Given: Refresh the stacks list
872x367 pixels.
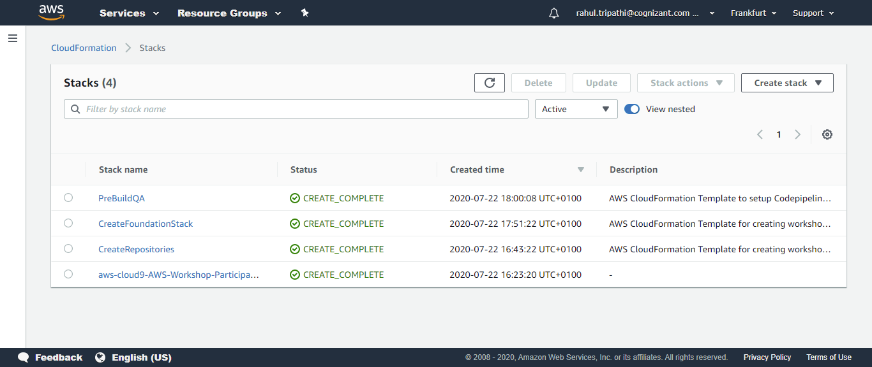Looking at the screenshot, I should [x=490, y=83].
